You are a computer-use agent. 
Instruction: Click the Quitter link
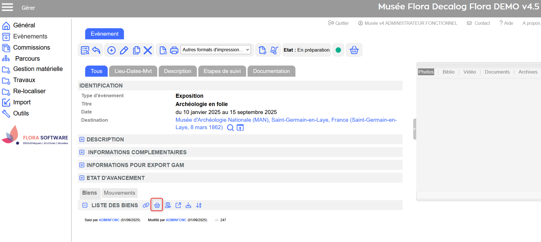[339, 23]
